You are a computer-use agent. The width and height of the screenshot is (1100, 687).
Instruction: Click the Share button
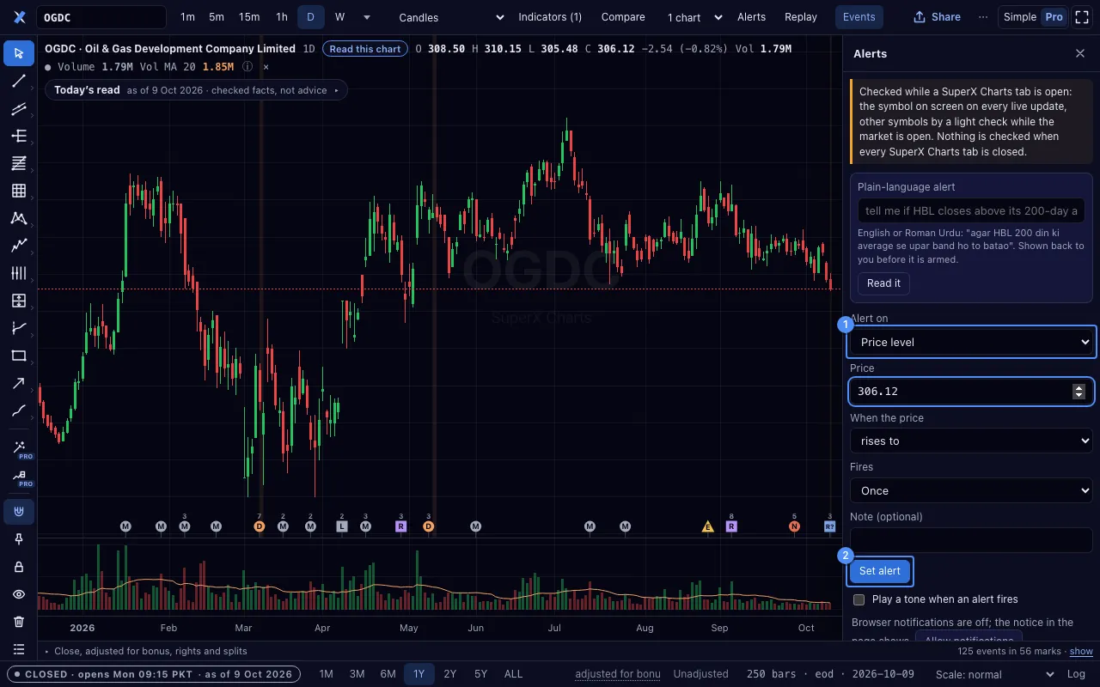tap(937, 17)
